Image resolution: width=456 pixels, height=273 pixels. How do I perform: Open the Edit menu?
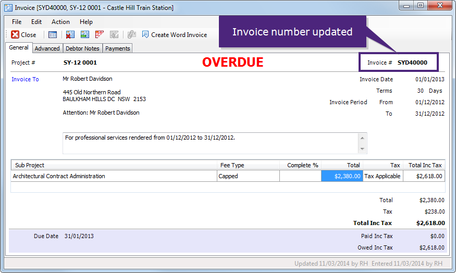[36, 22]
